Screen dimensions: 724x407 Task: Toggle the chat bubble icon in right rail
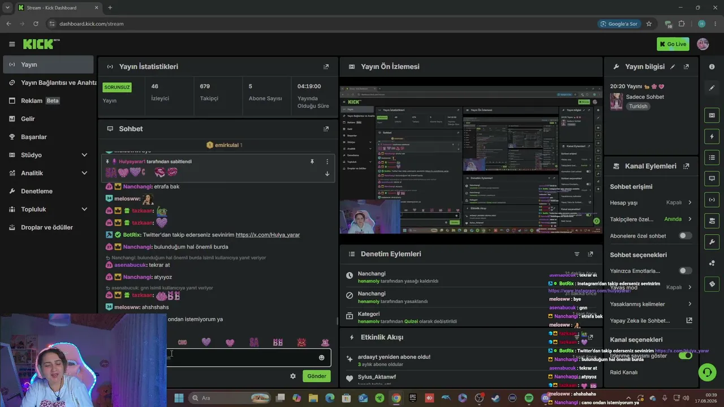point(712,179)
